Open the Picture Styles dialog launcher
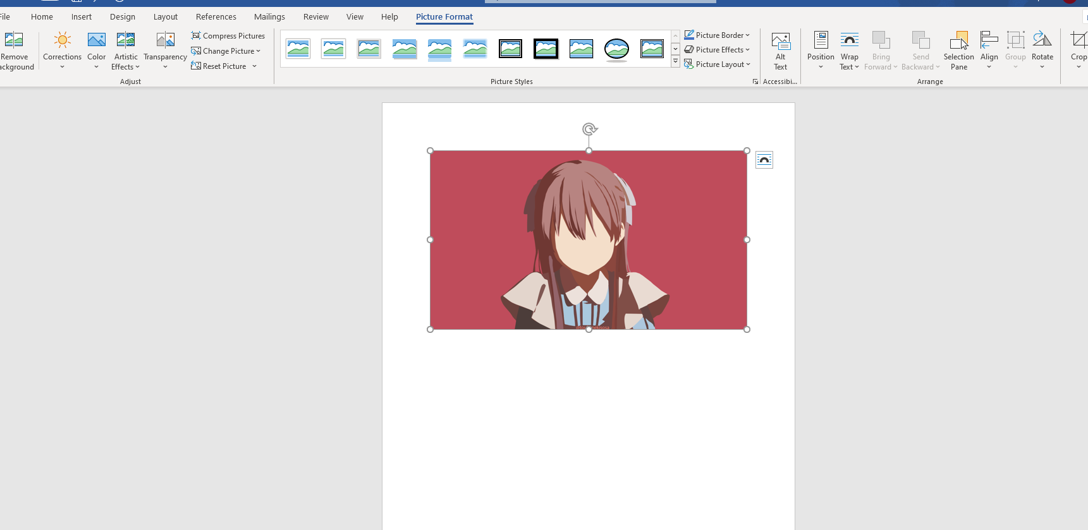The image size is (1088, 530). (755, 81)
